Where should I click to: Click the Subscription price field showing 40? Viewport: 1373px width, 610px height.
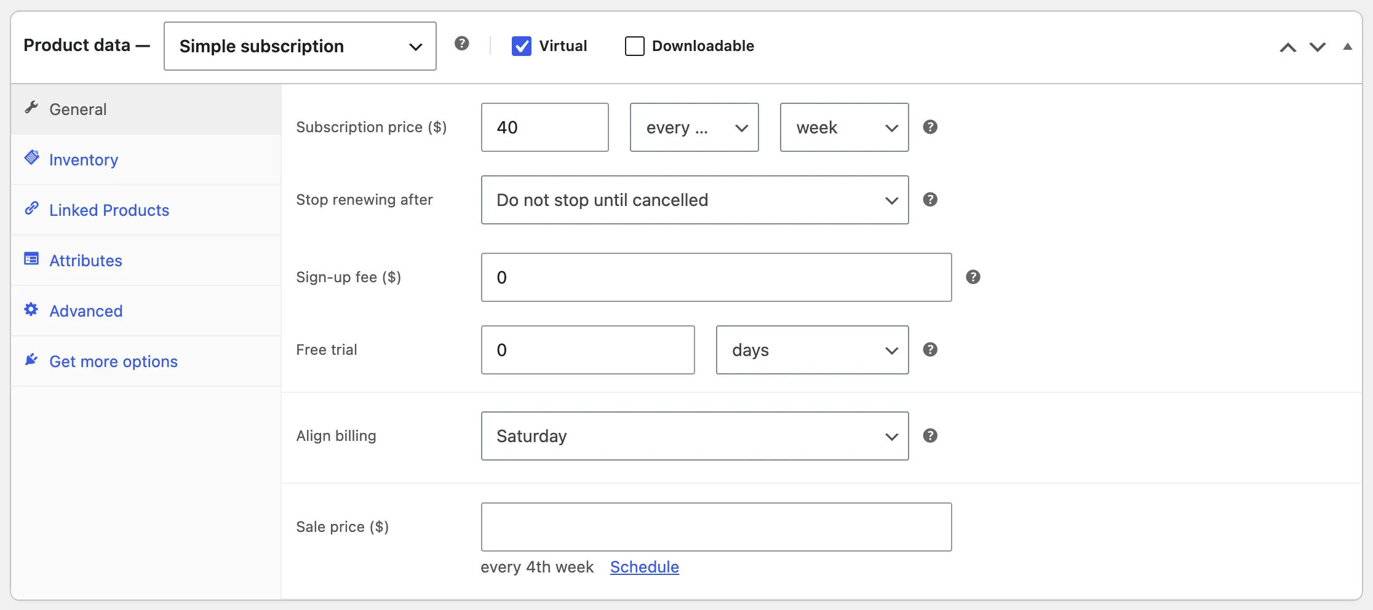[544, 127]
